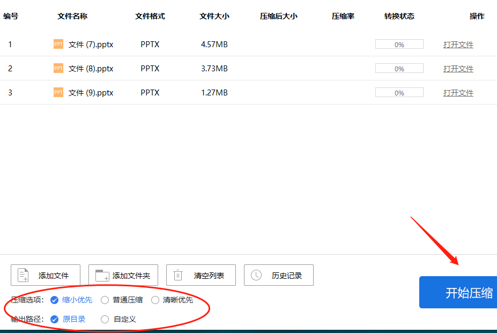Image resolution: width=497 pixels, height=333 pixels.
Task: Click row number 1 cell
Action: click(10, 45)
